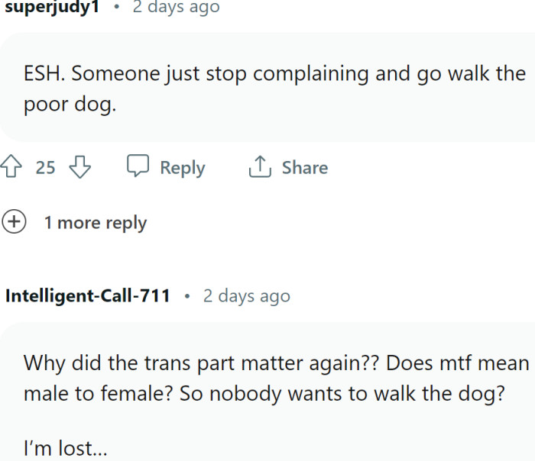This screenshot has width=535, height=461.
Task: Click the "I'm lost..." line
Action: [65, 449]
